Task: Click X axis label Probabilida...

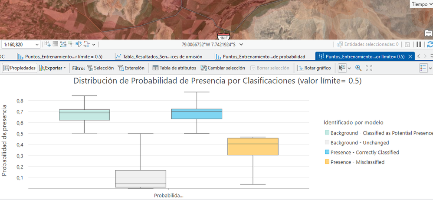Action: click(168, 195)
